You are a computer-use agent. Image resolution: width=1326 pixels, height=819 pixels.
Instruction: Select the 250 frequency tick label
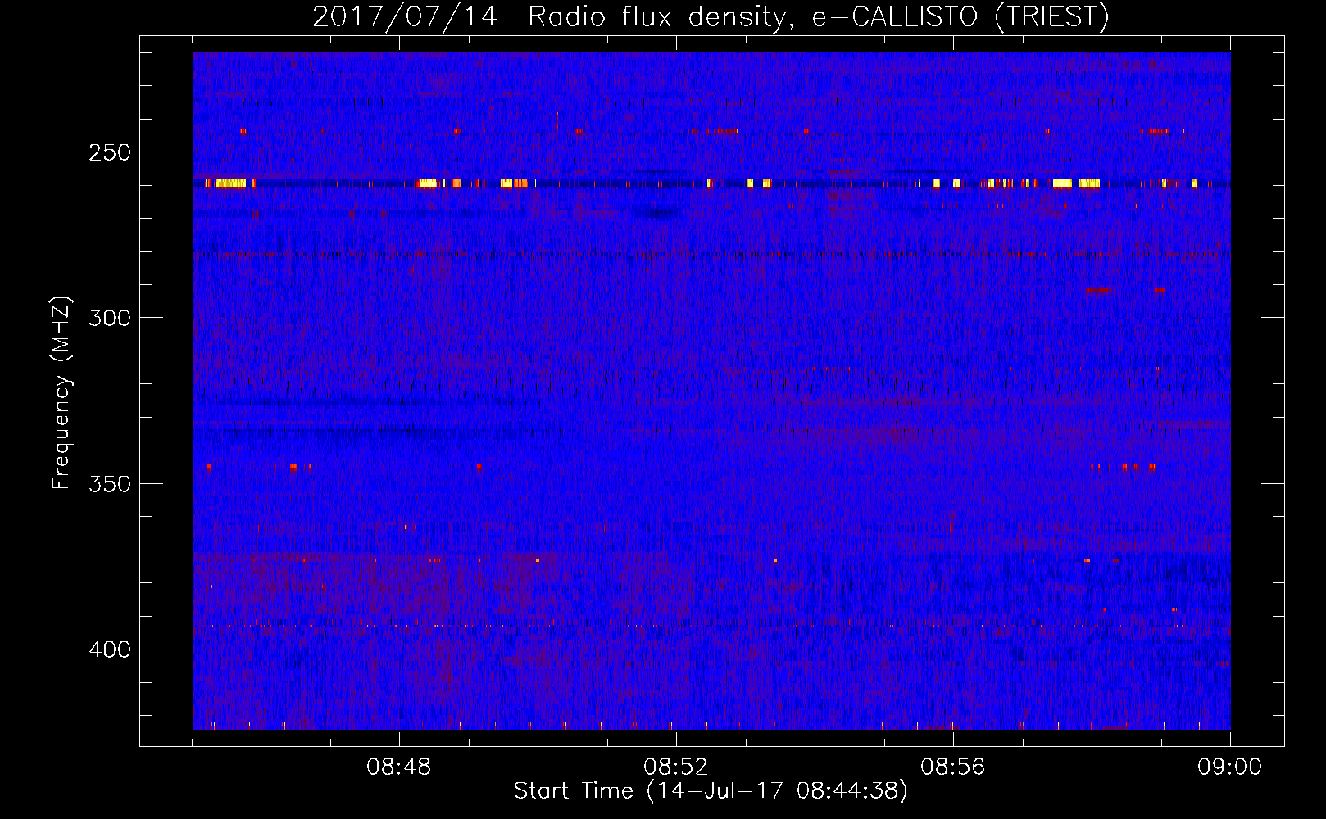click(110, 152)
